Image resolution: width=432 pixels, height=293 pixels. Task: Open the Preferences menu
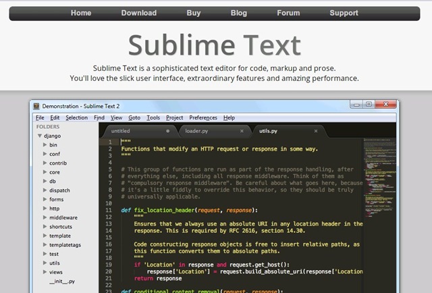203,117
